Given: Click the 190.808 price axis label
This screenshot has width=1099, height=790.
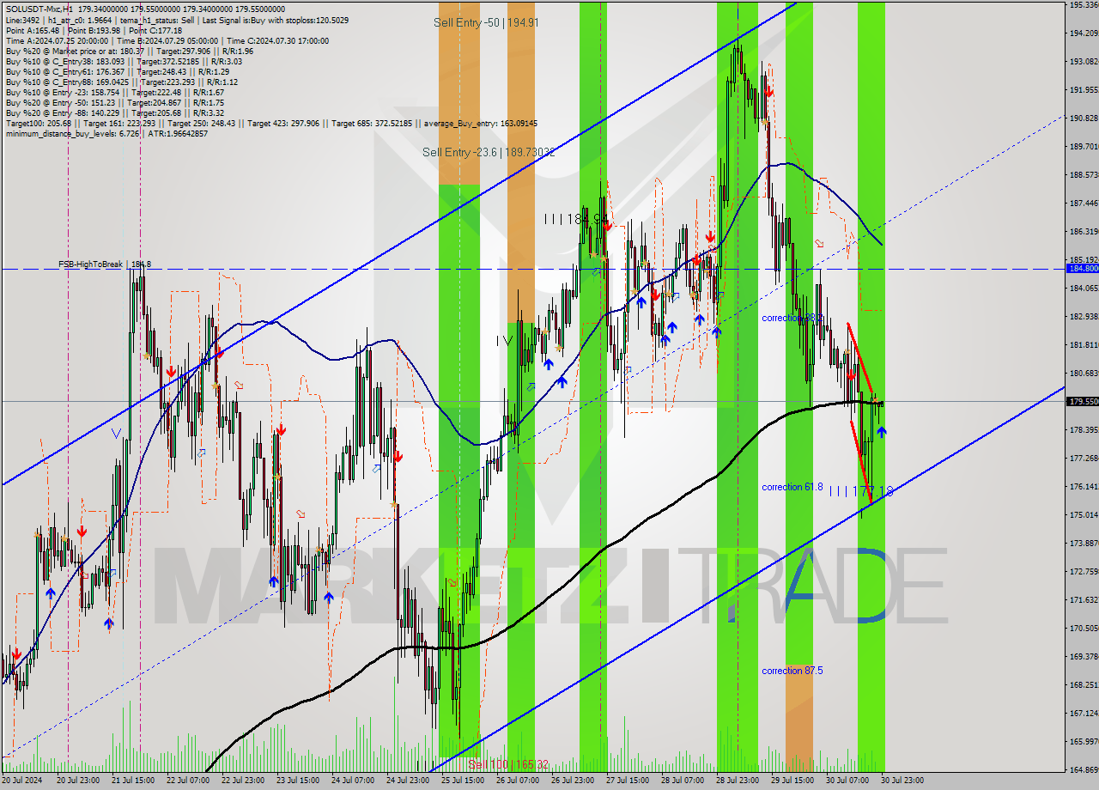Looking at the screenshot, I should pos(1084,118).
